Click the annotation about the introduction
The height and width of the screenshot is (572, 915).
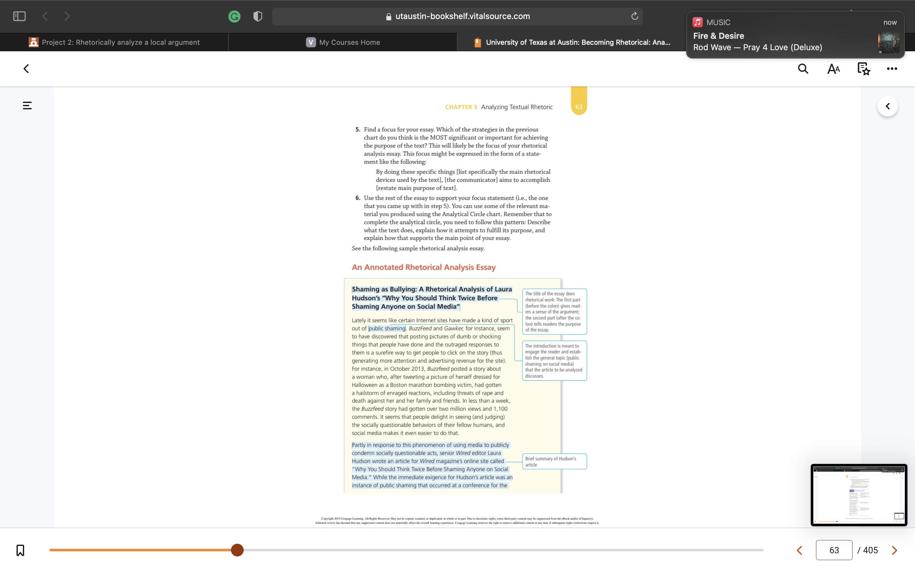click(x=554, y=361)
